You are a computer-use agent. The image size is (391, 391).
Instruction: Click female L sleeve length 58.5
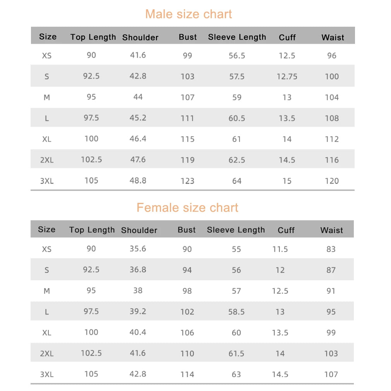[237, 312]
